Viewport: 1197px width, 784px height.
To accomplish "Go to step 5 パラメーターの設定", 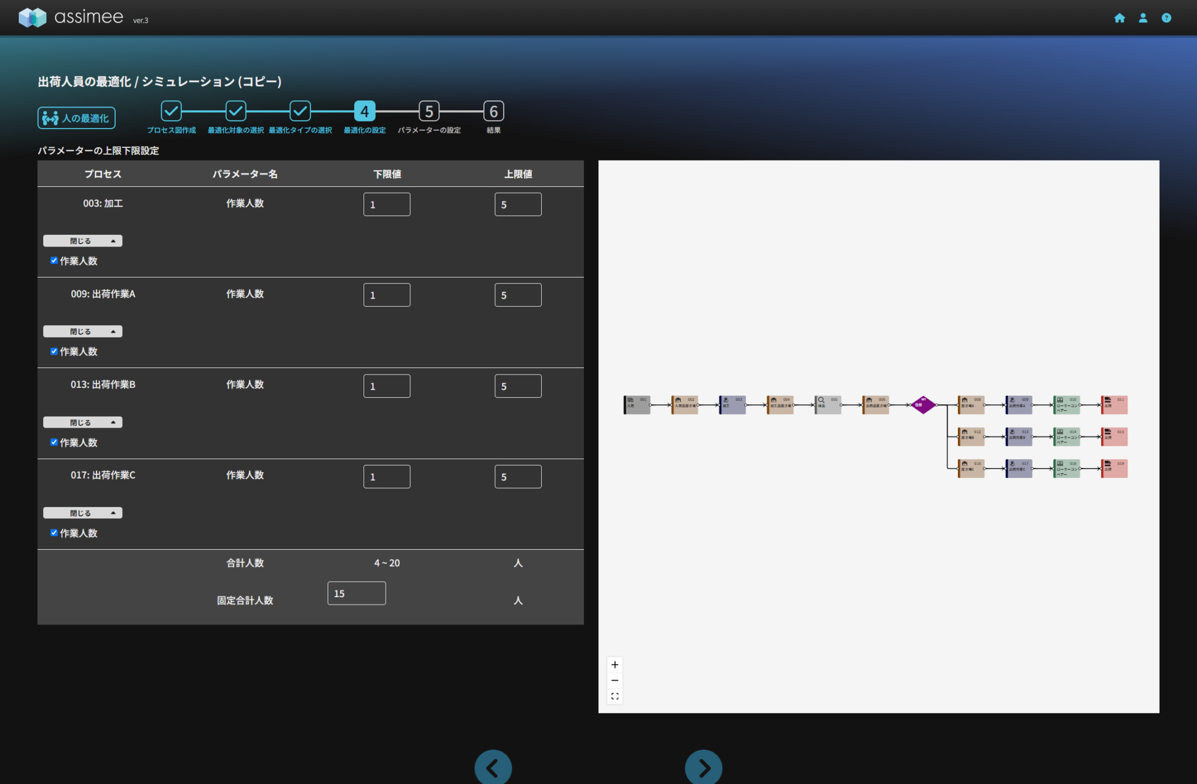I will coord(429,111).
